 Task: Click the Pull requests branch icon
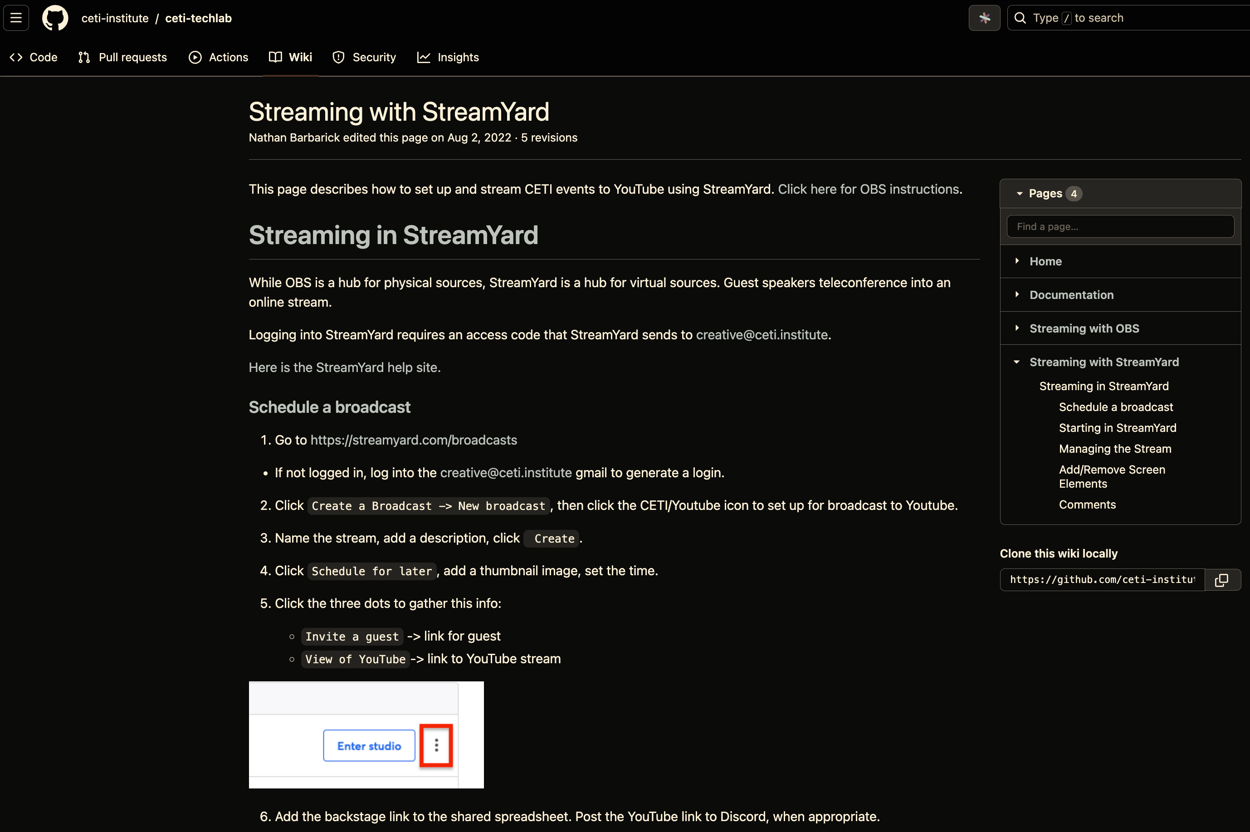click(84, 57)
